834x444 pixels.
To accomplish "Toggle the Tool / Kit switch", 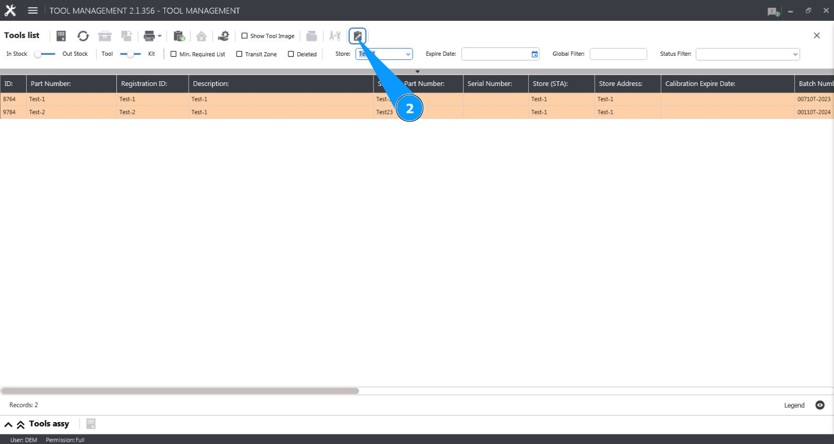I will (x=131, y=54).
